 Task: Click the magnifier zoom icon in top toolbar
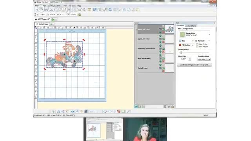(84, 10)
